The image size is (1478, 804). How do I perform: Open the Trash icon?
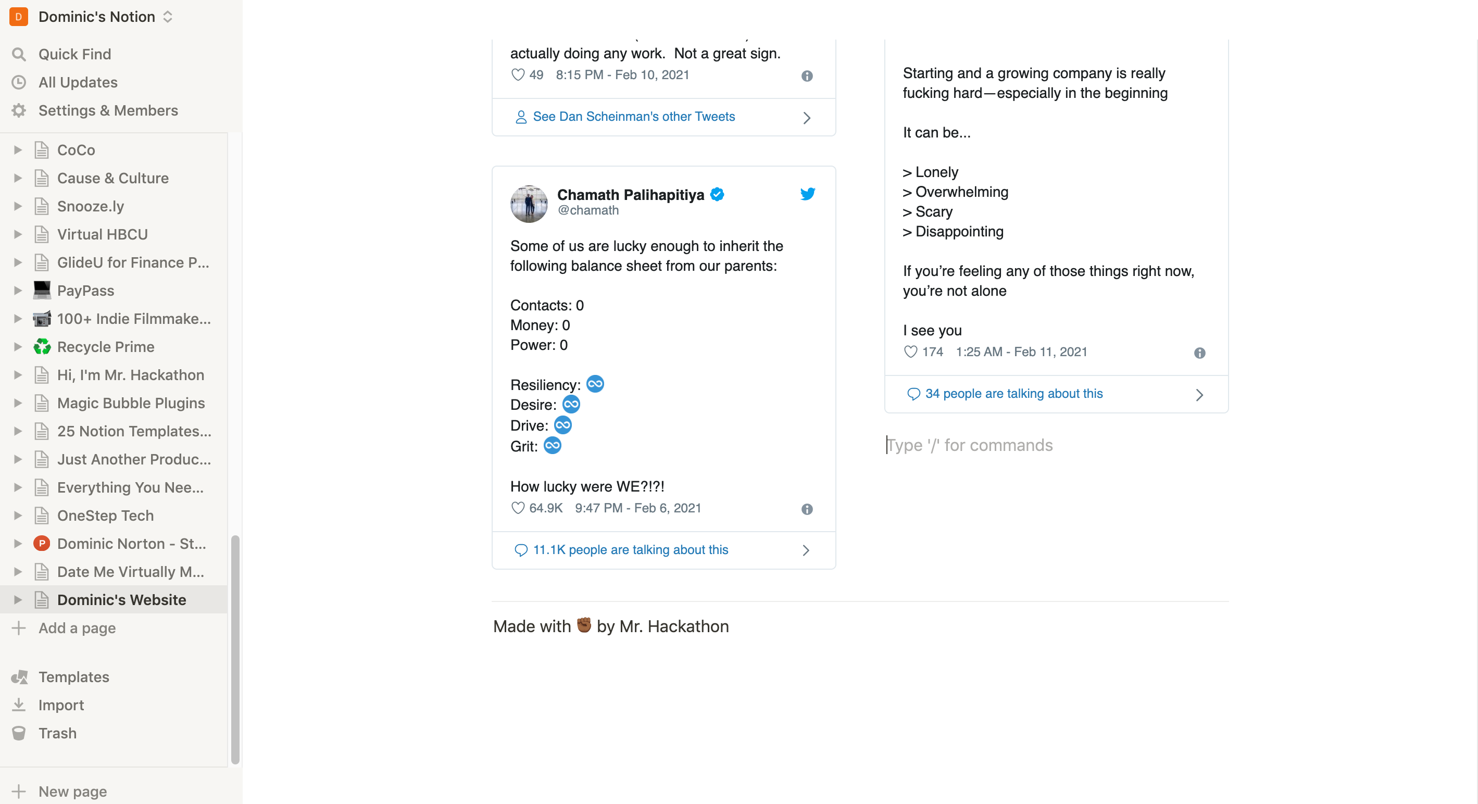19,733
